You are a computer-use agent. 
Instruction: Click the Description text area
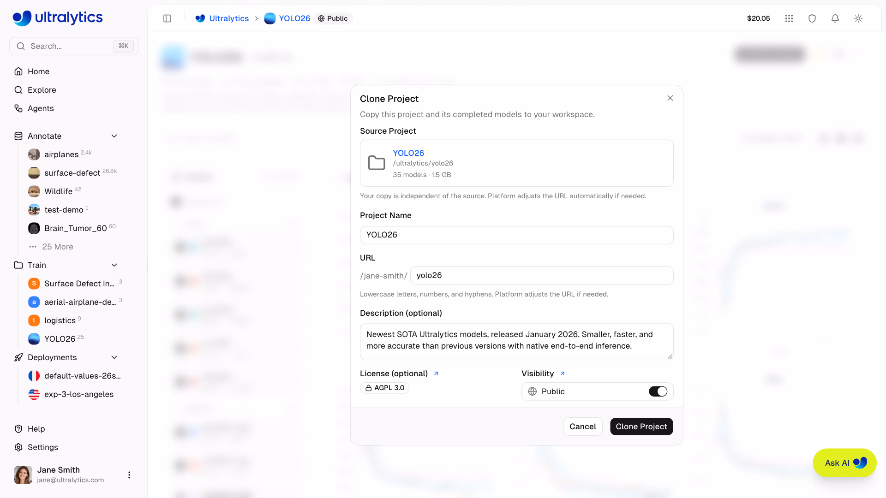pos(516,341)
